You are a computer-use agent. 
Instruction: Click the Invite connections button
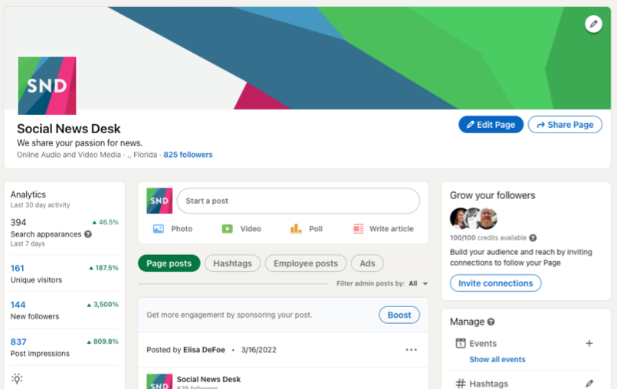click(495, 283)
